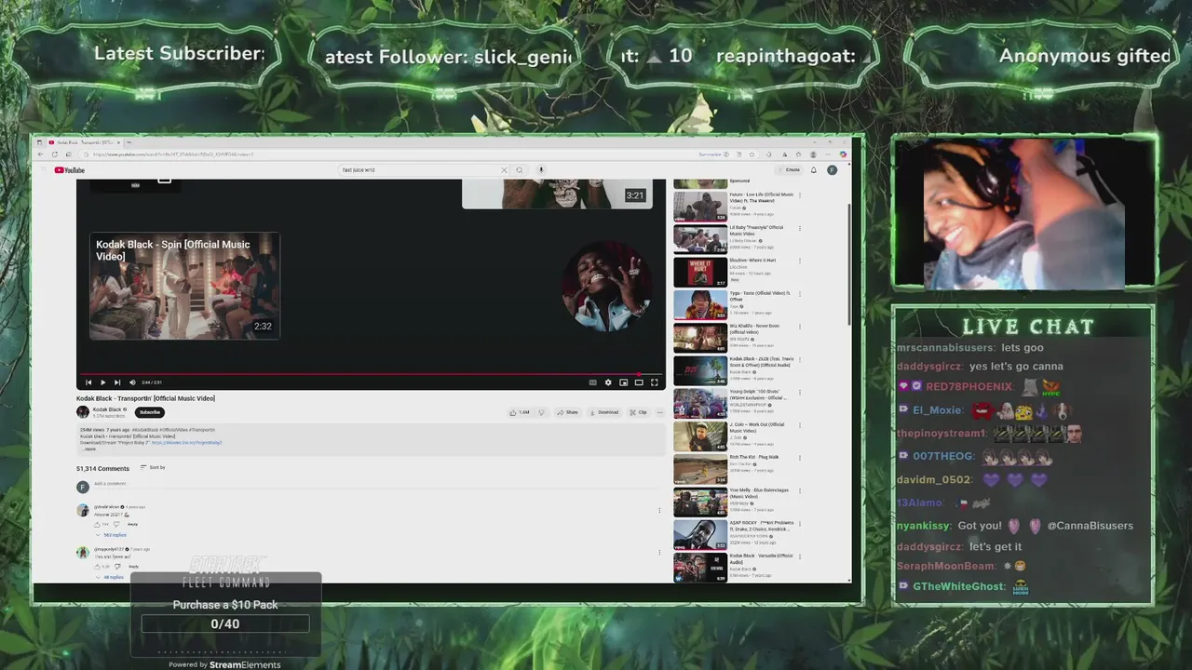Seek on the red video progress bar

click(x=371, y=374)
